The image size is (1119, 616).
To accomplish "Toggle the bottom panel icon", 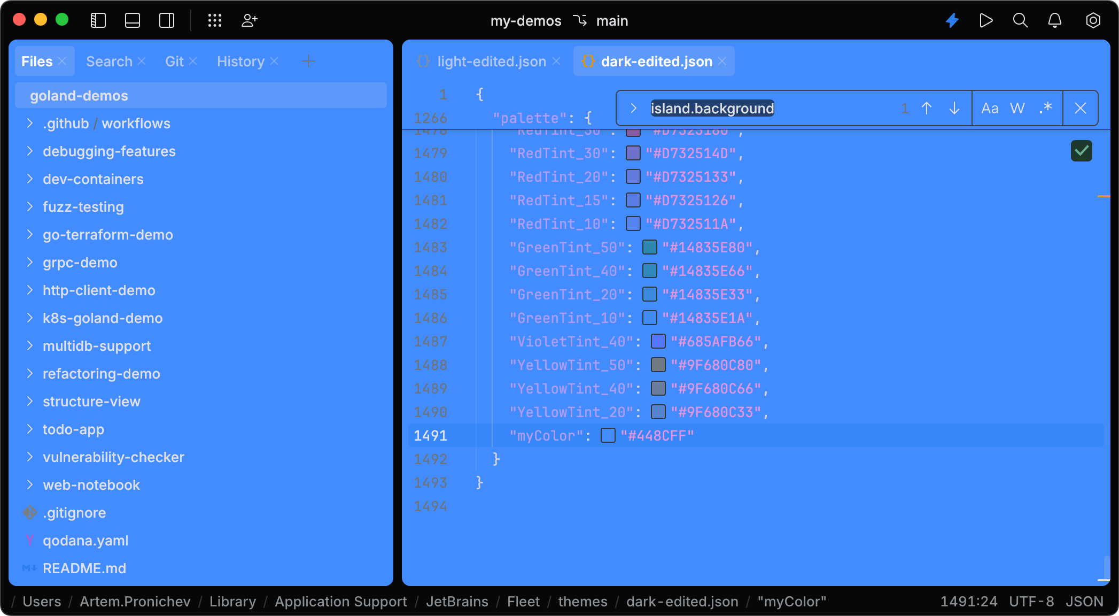I will (132, 20).
